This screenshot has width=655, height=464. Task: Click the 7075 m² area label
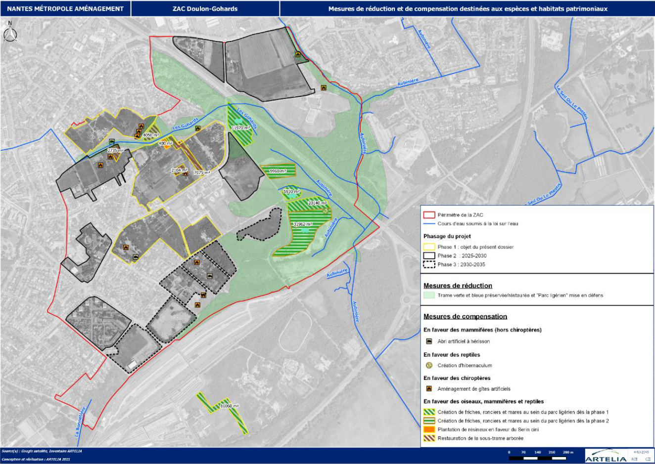point(202,173)
